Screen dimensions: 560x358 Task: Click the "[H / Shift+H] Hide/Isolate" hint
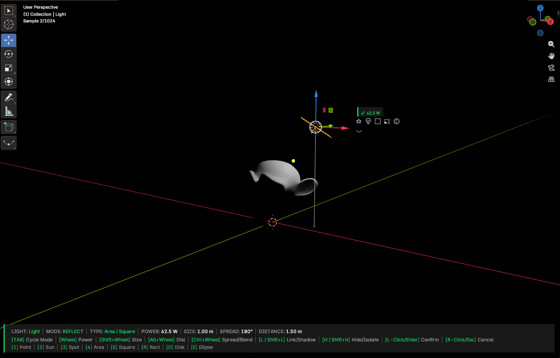point(350,340)
